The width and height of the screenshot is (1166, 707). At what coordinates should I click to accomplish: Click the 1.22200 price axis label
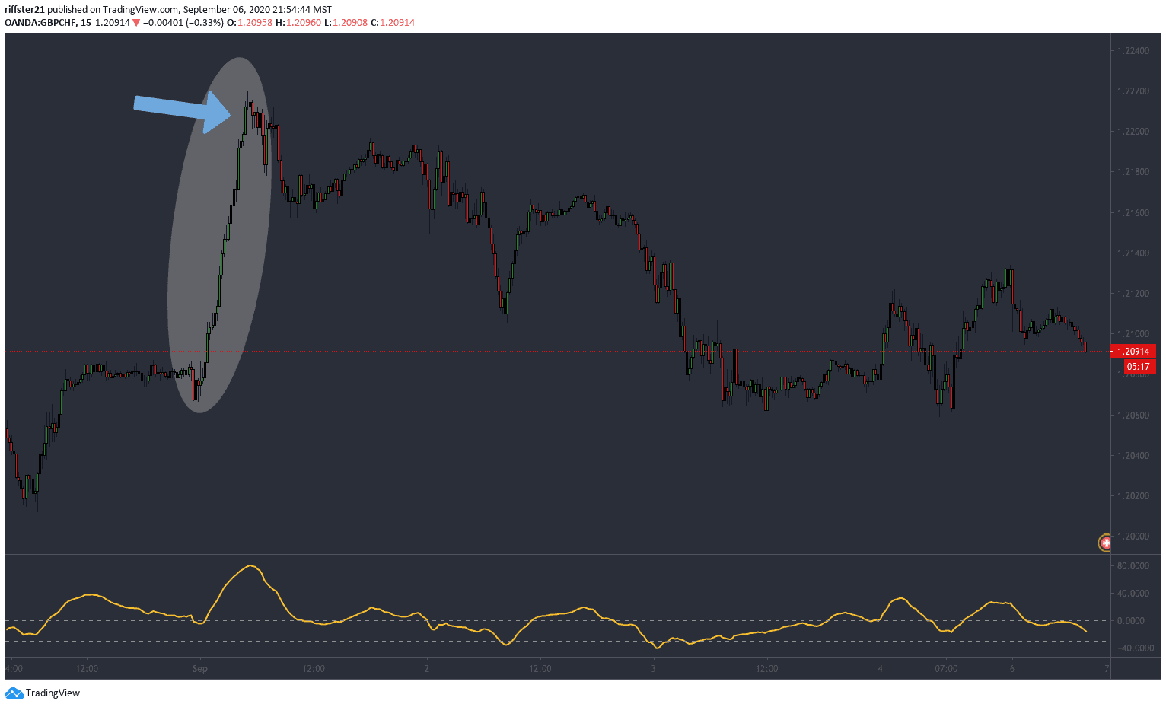pos(1133,91)
